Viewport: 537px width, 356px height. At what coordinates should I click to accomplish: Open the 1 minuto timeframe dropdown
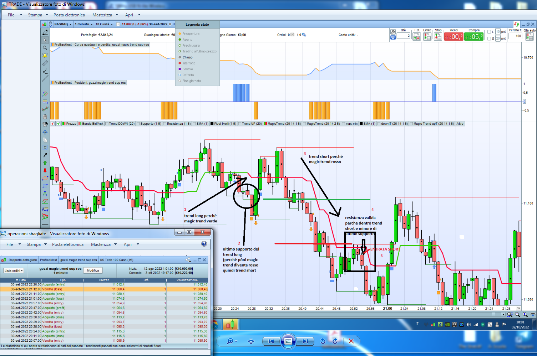click(x=83, y=24)
